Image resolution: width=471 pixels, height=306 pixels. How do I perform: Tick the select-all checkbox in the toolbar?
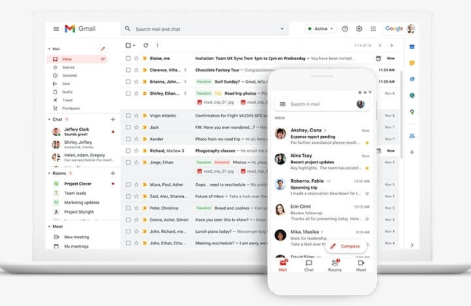128,45
